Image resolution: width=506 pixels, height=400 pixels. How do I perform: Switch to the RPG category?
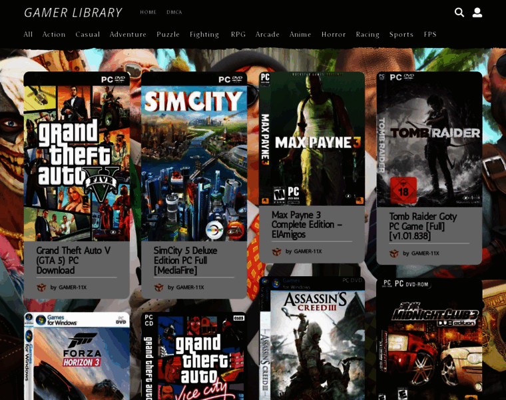238,34
